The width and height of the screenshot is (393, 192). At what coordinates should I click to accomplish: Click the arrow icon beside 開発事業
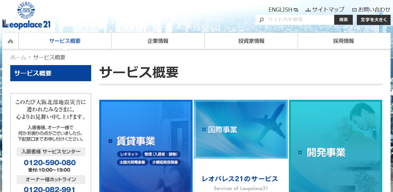click(300, 152)
